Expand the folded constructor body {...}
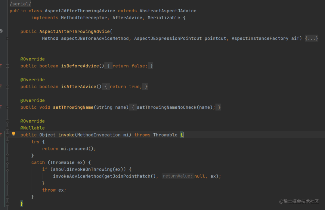This screenshot has height=210, width=325. point(311,38)
